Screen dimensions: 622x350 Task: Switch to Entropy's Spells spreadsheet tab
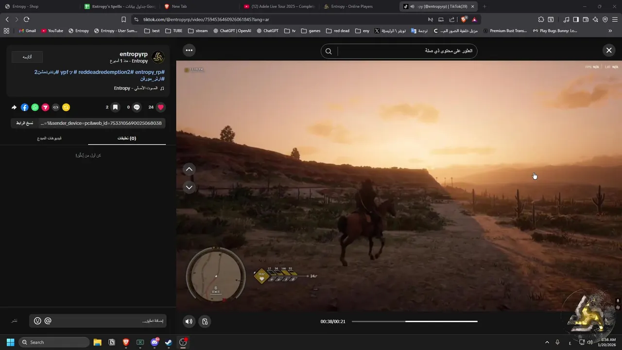[120, 6]
